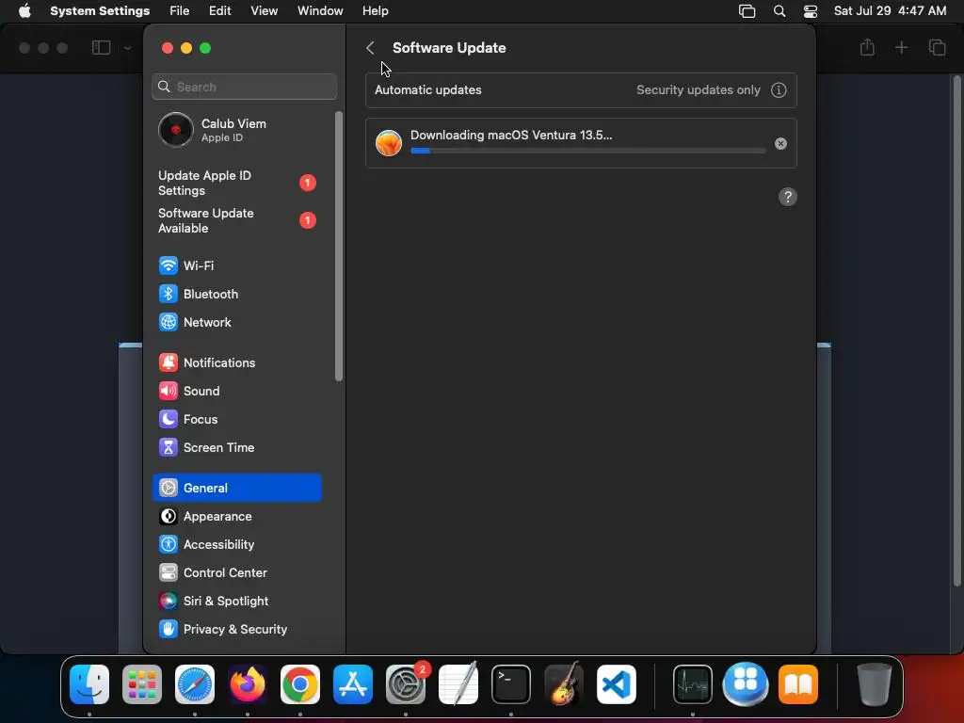
Task: Add new tab in background Safari window
Action: point(901,47)
